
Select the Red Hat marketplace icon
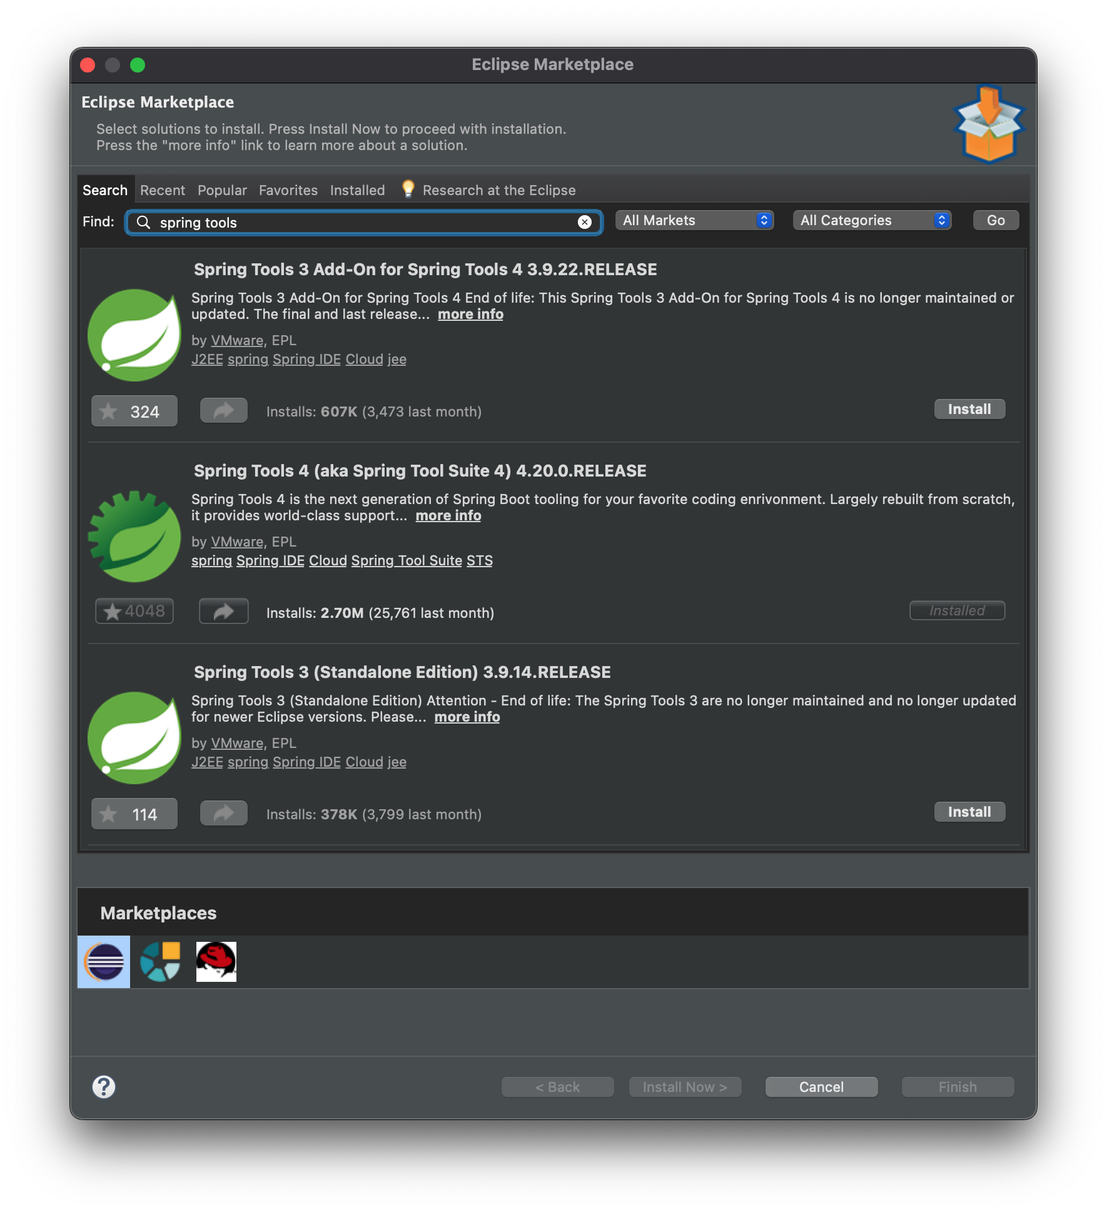216,961
